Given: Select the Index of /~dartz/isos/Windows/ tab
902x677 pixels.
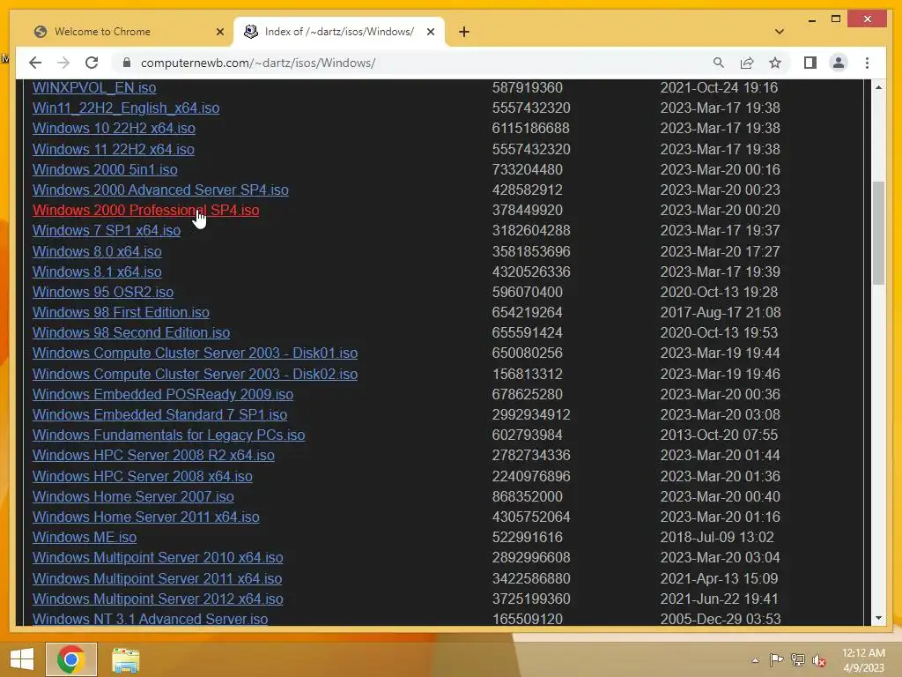Looking at the screenshot, I should click(338, 32).
